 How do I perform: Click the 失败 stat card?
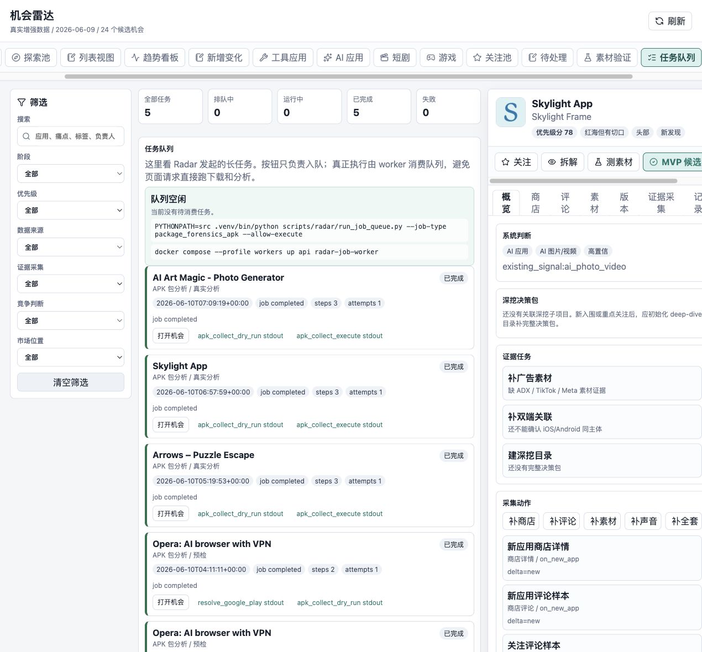448,106
